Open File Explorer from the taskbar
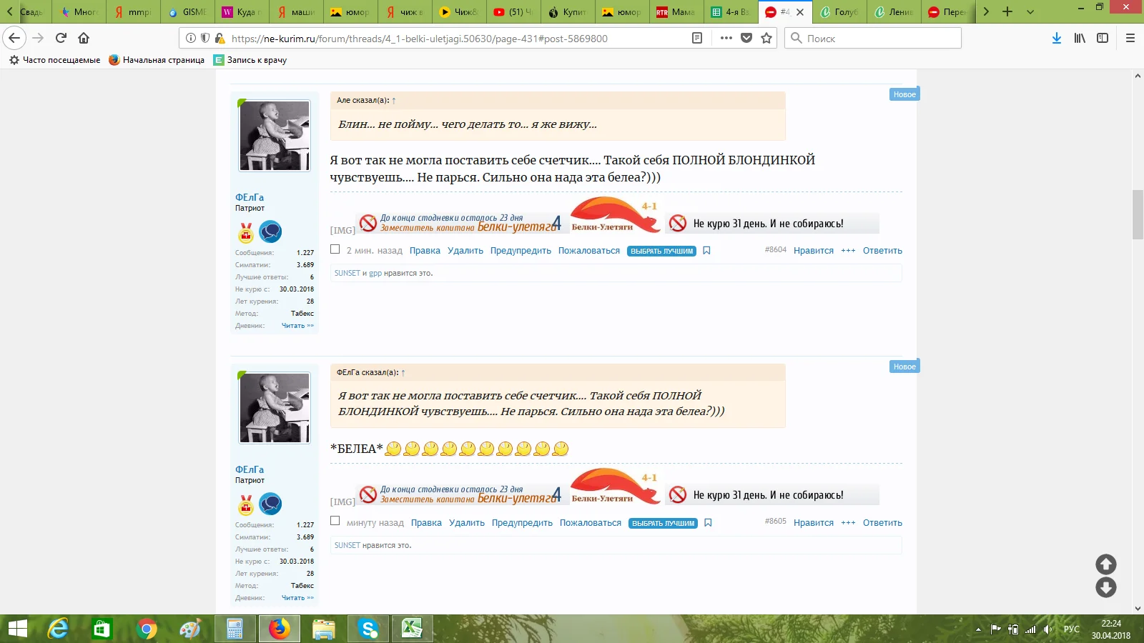This screenshot has height=643, width=1144. 324,629
